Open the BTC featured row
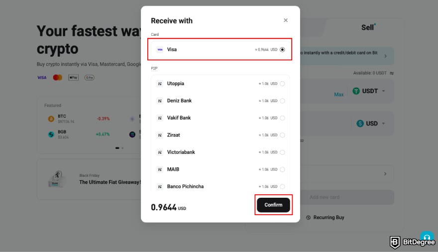 pos(79,119)
